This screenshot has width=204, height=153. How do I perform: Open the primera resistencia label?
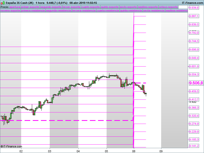[x=33, y=10]
